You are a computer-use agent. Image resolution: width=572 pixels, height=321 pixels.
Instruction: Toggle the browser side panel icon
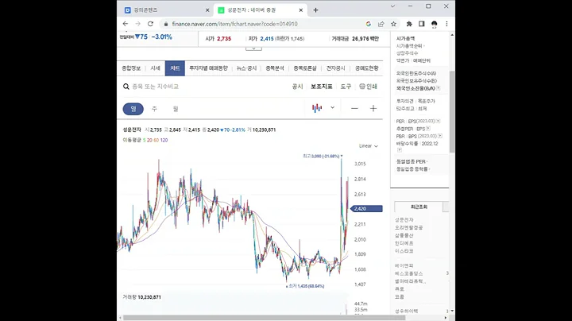421,24
